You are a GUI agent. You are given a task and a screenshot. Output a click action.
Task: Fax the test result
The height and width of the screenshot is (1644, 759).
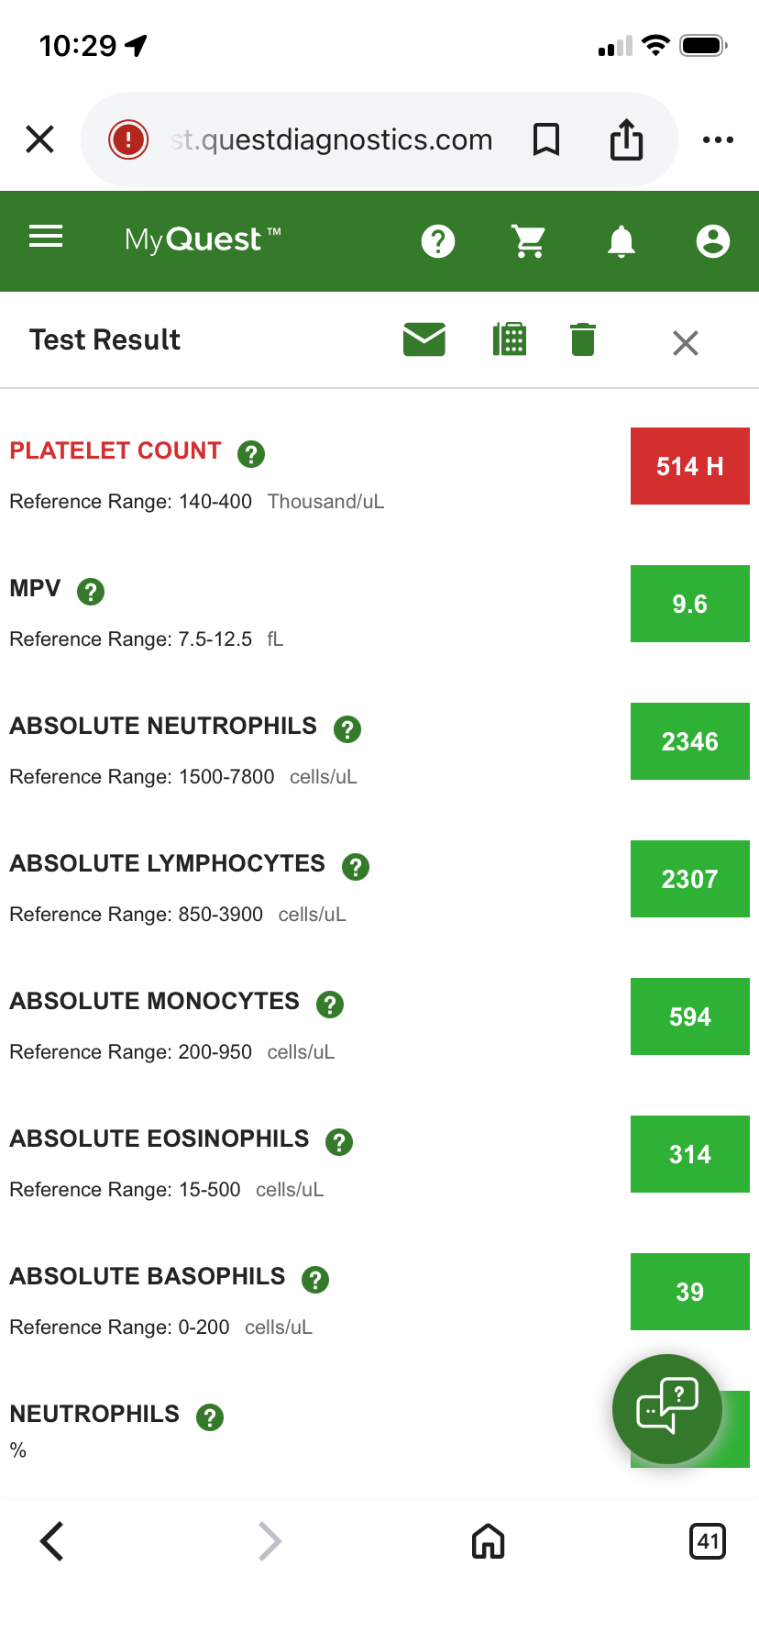point(510,339)
